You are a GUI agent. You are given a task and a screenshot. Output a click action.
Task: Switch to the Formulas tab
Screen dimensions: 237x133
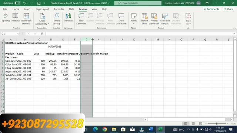[x=59, y=9]
